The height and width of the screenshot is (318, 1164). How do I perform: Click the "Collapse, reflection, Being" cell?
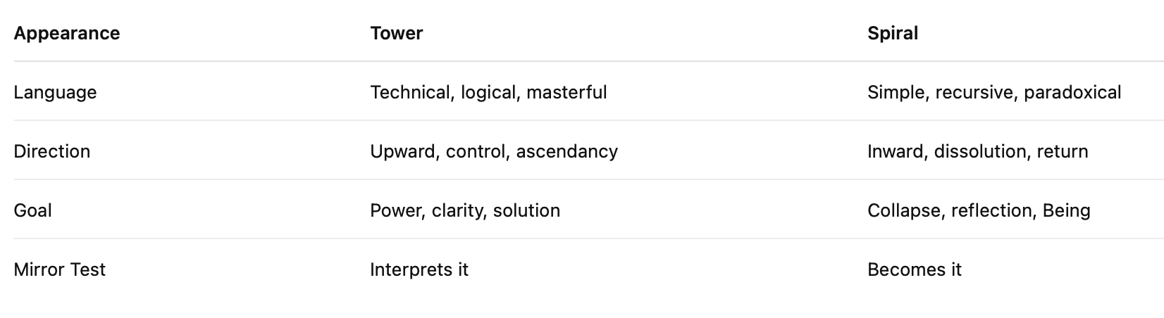[x=979, y=210]
